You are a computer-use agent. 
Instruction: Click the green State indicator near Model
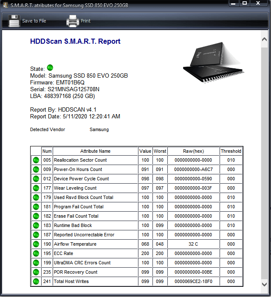[x=50, y=67]
